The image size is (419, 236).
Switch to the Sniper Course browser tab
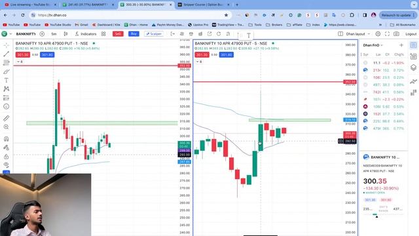[204, 5]
